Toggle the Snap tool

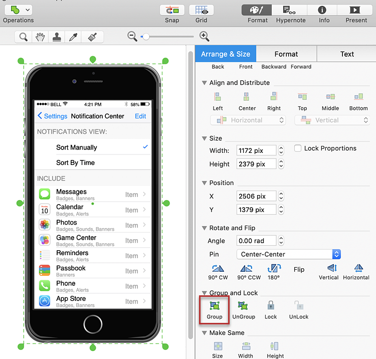pos(172,11)
